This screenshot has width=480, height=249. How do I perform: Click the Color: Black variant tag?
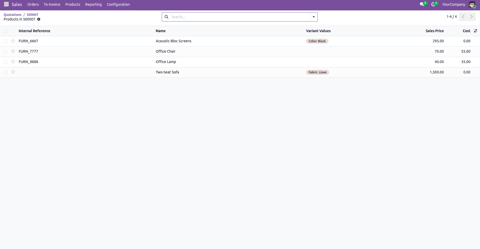317,41
